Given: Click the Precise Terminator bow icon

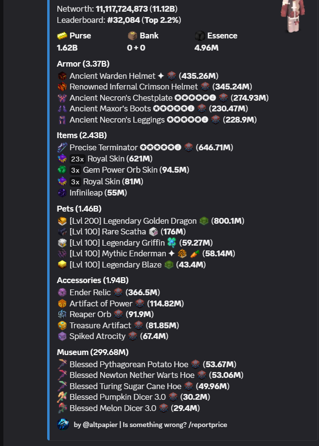Looking at the screenshot, I should coord(62,148).
